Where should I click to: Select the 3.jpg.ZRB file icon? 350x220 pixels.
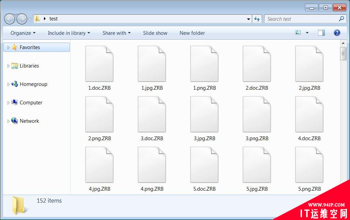204,114
